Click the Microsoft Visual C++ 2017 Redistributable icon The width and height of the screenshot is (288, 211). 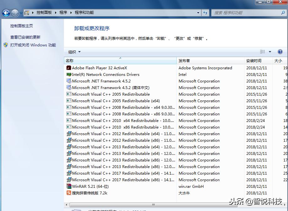coord(68,173)
